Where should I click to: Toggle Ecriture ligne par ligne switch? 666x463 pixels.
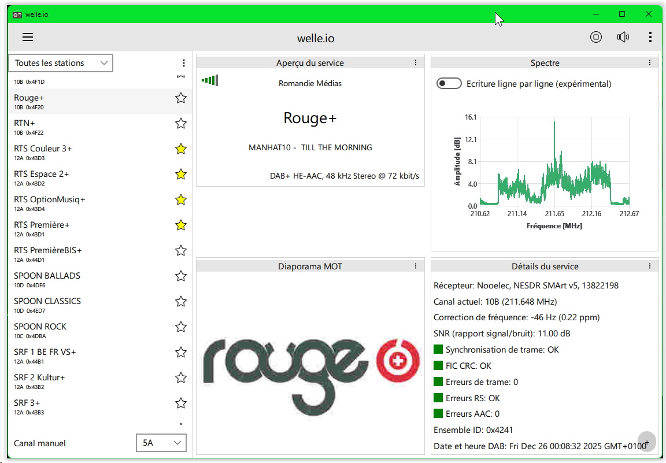pos(449,84)
